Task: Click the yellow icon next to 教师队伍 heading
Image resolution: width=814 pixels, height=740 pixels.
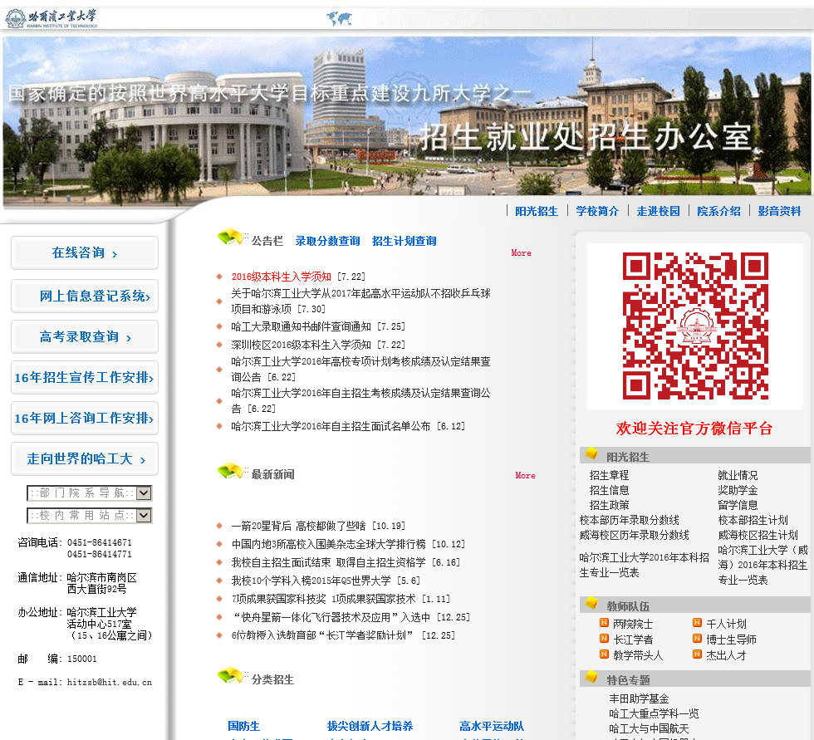Action: (591, 604)
